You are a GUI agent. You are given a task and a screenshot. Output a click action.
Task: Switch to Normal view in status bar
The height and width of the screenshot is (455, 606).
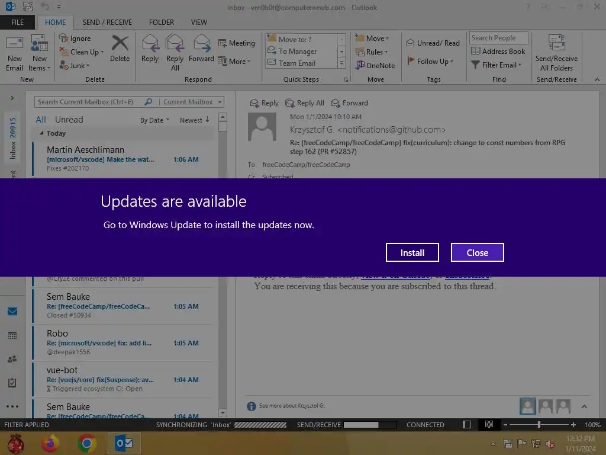(x=467, y=424)
